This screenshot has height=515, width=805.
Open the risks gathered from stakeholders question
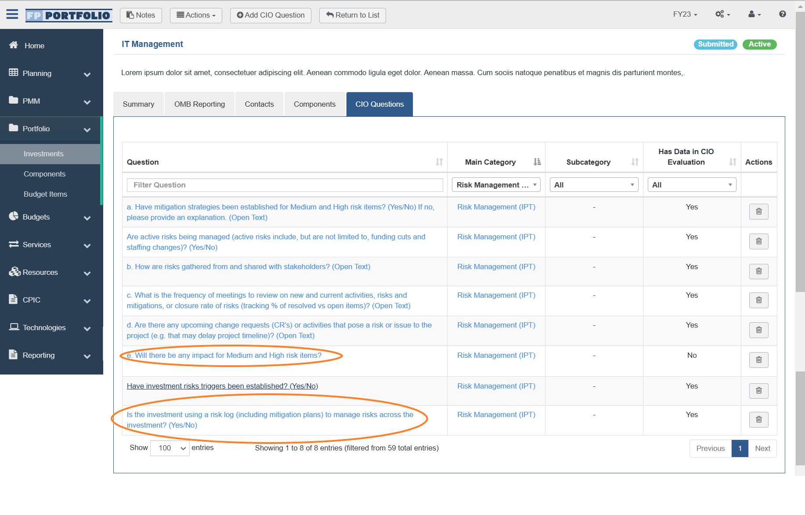(x=249, y=267)
